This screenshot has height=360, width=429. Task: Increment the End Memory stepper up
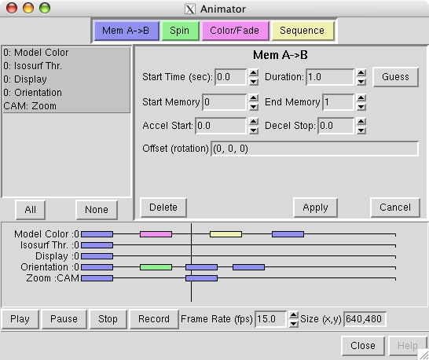coord(361,97)
